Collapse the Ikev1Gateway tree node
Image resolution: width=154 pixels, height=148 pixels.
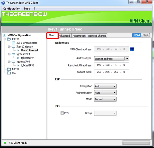pyautogui.click(x=9, y=47)
